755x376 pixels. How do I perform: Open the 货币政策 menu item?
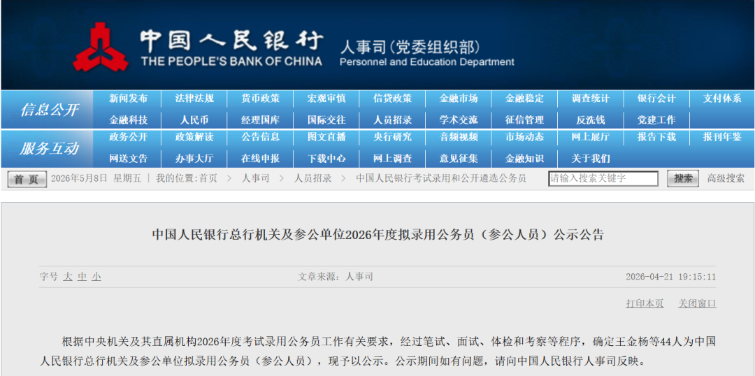[260, 99]
